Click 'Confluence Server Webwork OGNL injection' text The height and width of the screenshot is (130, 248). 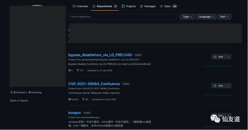pos(94,93)
